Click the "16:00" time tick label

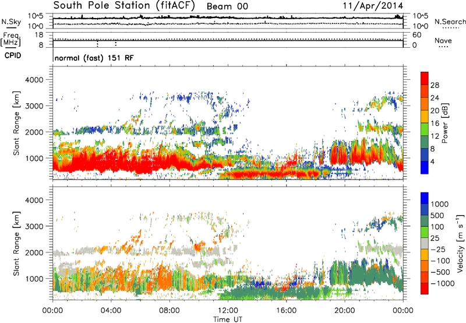coord(286,311)
